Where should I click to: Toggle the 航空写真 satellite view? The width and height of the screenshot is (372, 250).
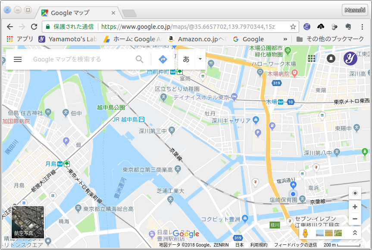[x=28, y=222]
